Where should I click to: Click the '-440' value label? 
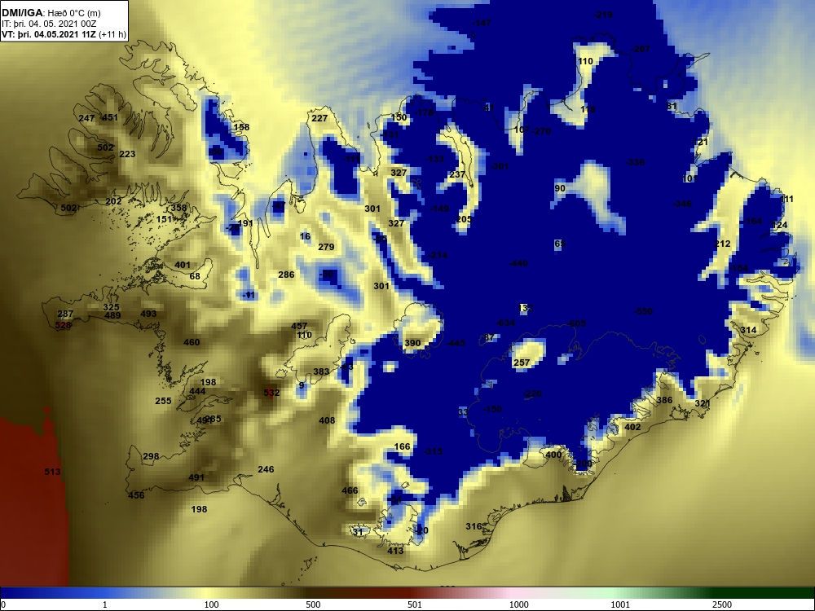click(518, 263)
